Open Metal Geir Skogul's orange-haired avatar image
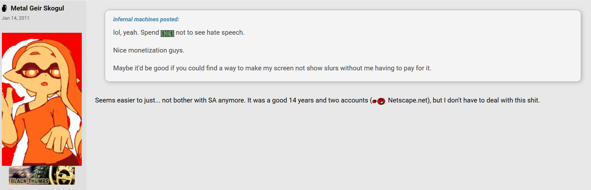 pos(42,99)
